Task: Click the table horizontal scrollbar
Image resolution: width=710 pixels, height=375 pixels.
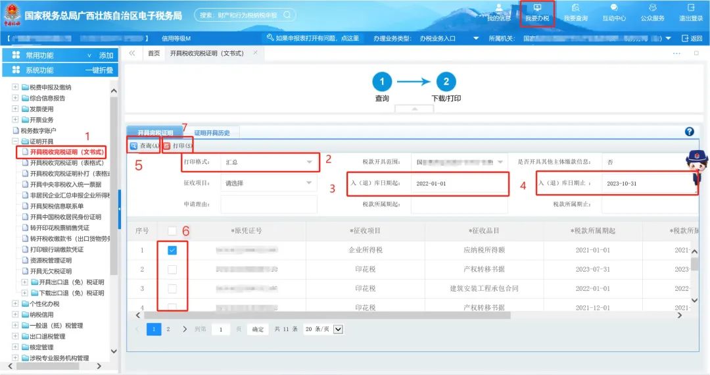Action: [325, 316]
